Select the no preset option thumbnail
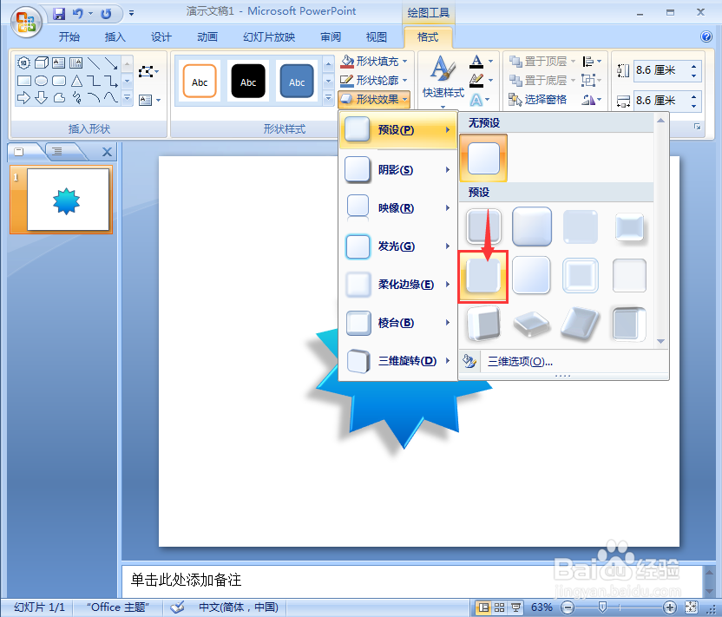 483,158
